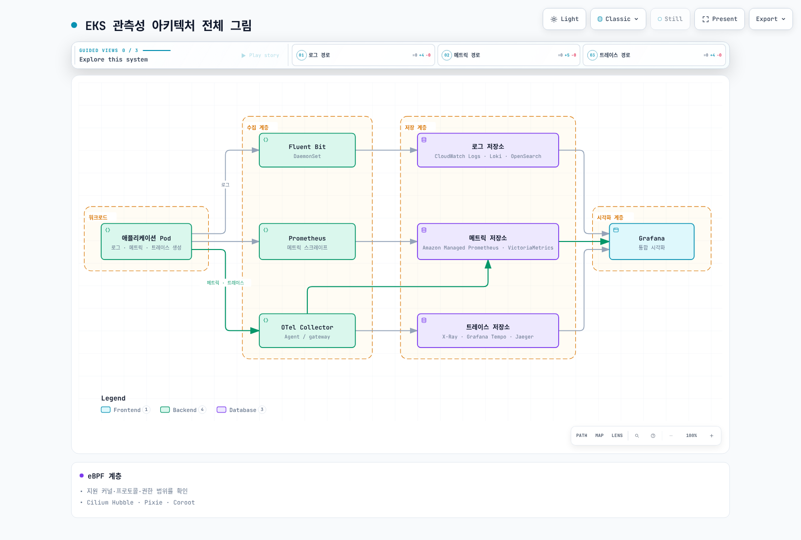Click the code icon on OTel Collector node
Viewport: 801px width, 540px height.
[266, 320]
